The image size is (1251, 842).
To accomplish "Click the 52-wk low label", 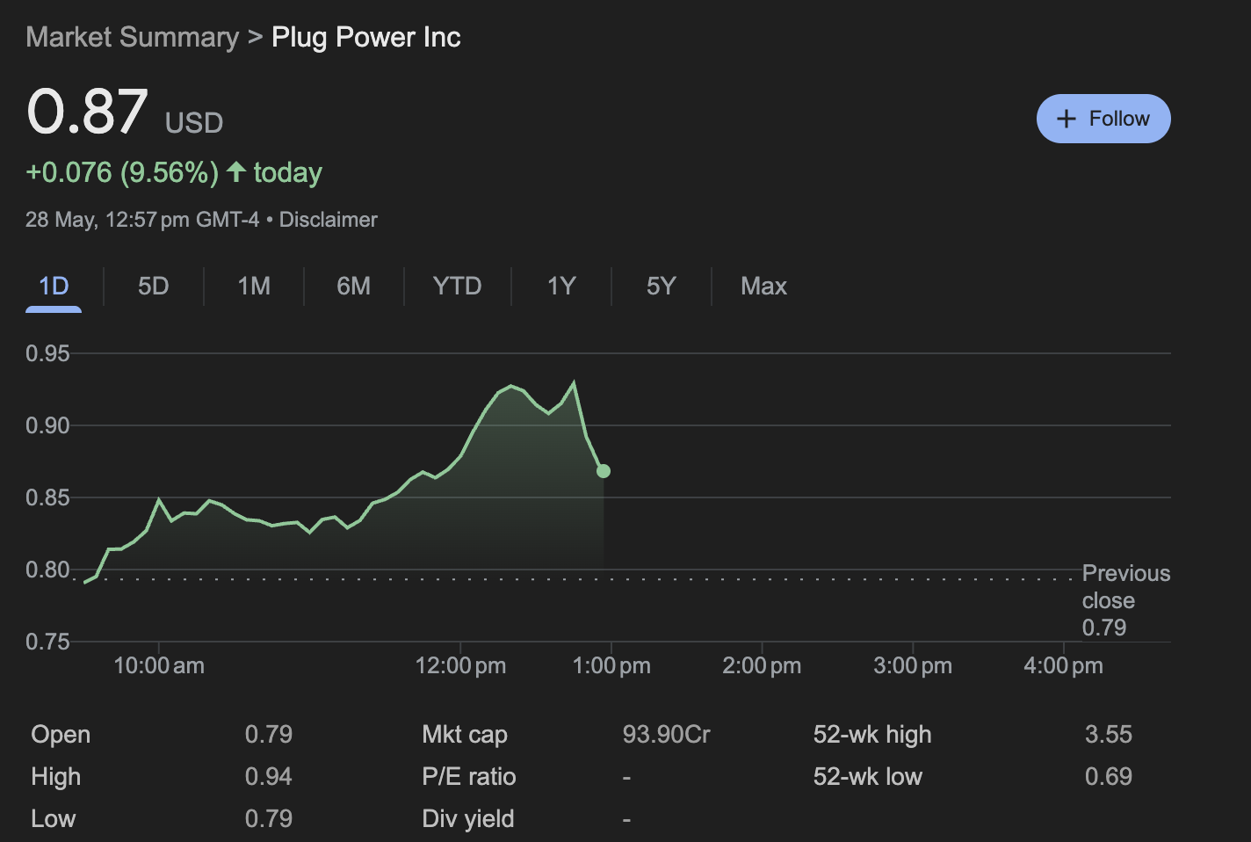I will point(868,776).
